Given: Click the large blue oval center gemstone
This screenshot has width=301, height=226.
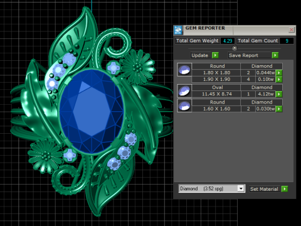Looking at the screenshot, I should 92,111.
